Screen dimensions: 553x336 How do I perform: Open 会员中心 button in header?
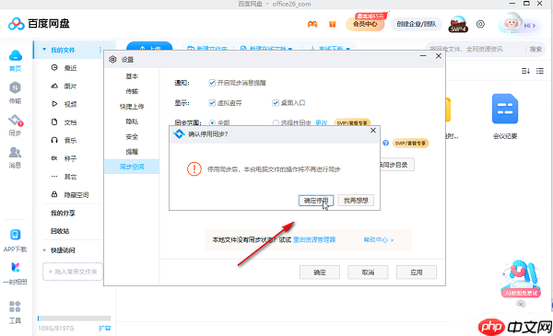[365, 24]
